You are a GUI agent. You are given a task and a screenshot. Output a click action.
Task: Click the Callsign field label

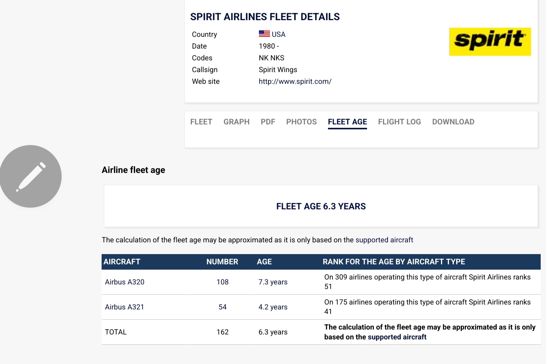[x=205, y=69]
